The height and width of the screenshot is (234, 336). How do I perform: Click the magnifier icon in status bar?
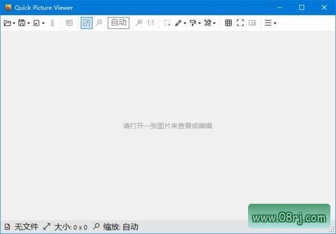96,226
